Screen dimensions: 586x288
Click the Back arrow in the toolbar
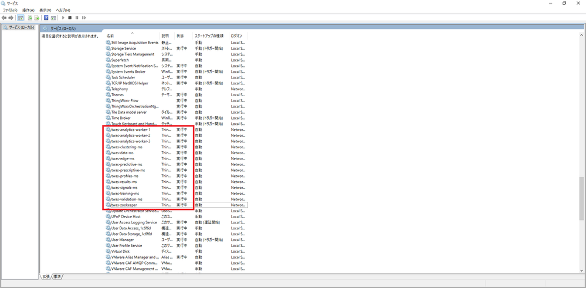pos(4,18)
